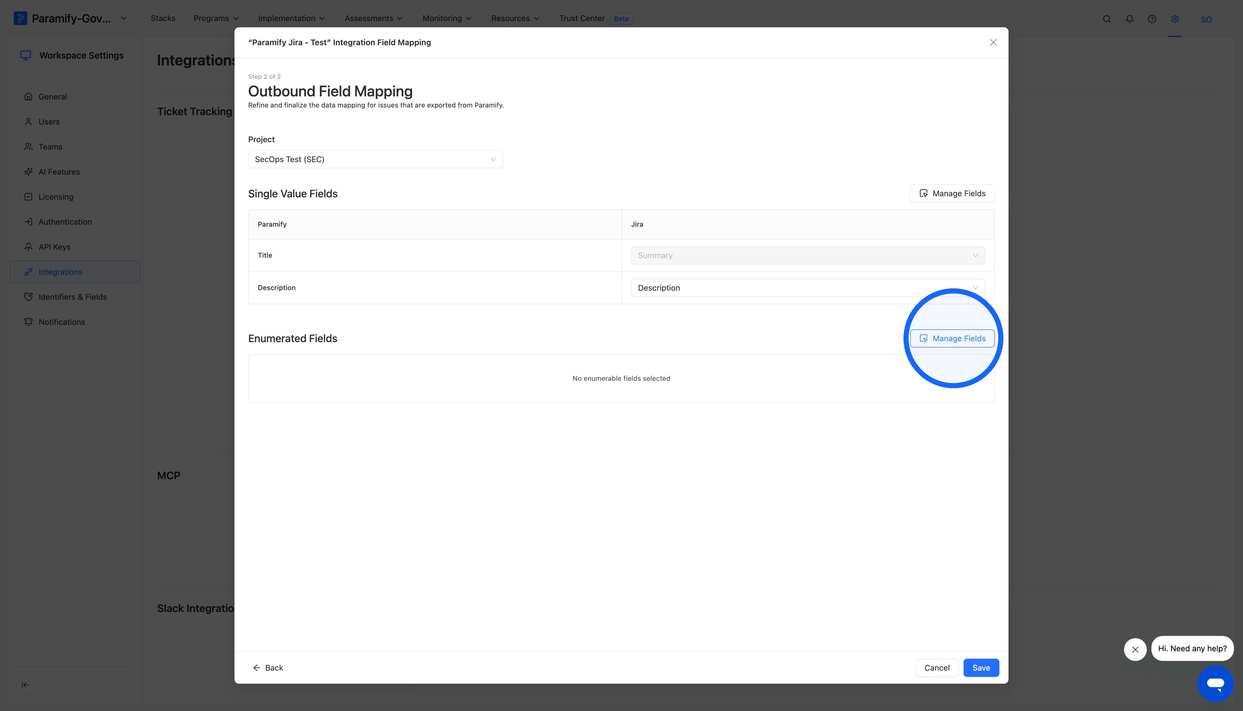Open the notifications bell in header
The height and width of the screenshot is (711, 1243).
point(1130,19)
